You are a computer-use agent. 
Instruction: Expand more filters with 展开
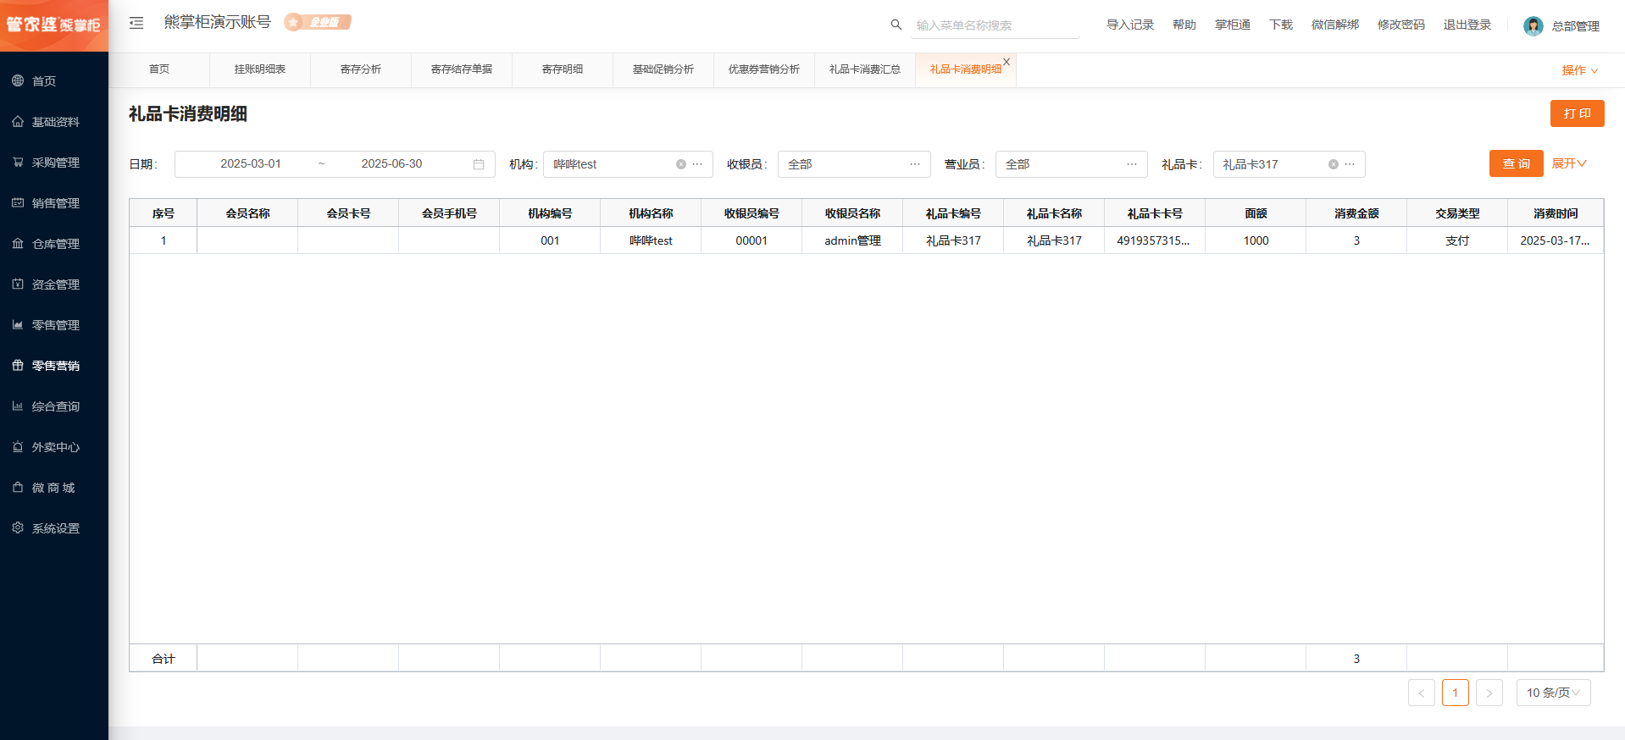click(1569, 163)
